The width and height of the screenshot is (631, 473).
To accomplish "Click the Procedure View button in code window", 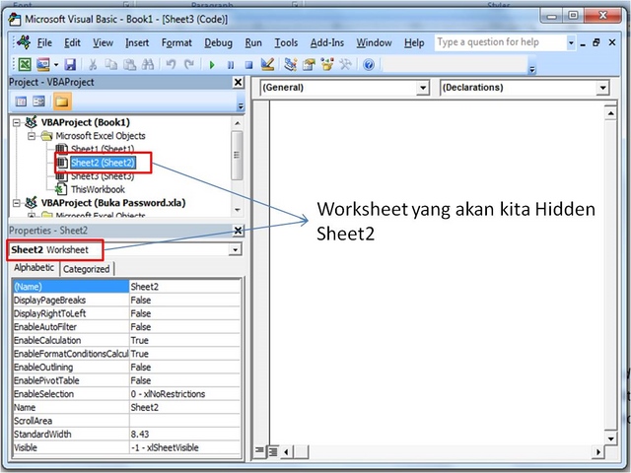I will pyautogui.click(x=259, y=451).
